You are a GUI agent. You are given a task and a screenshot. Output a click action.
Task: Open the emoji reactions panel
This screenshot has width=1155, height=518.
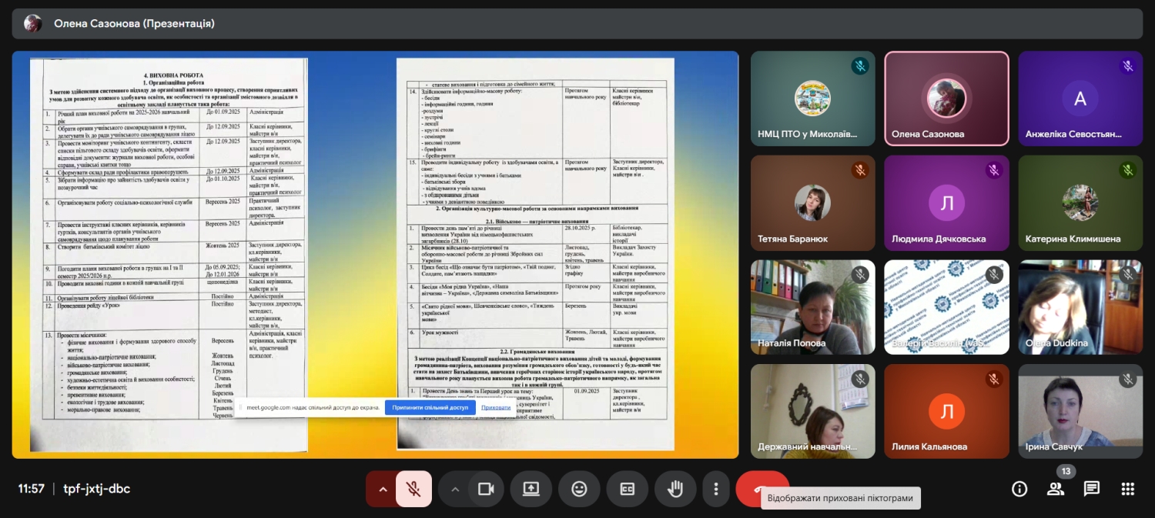(x=579, y=489)
